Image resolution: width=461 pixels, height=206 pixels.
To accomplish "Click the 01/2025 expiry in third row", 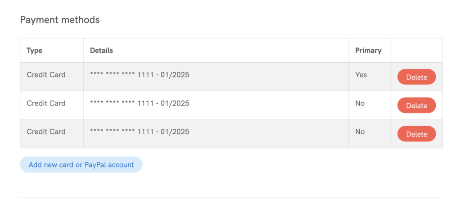I will click(174, 132).
